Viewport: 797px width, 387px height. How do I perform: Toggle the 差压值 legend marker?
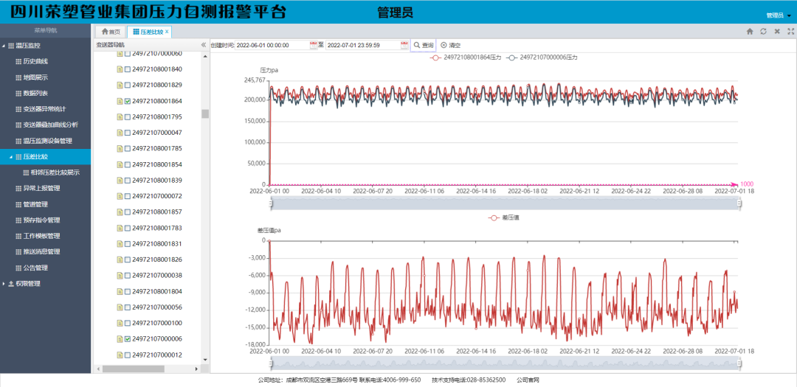point(494,217)
